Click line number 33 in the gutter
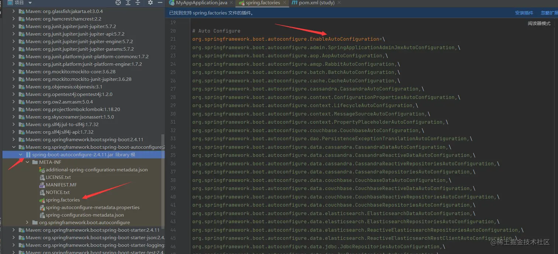This screenshot has height=254, width=558. 173,139
